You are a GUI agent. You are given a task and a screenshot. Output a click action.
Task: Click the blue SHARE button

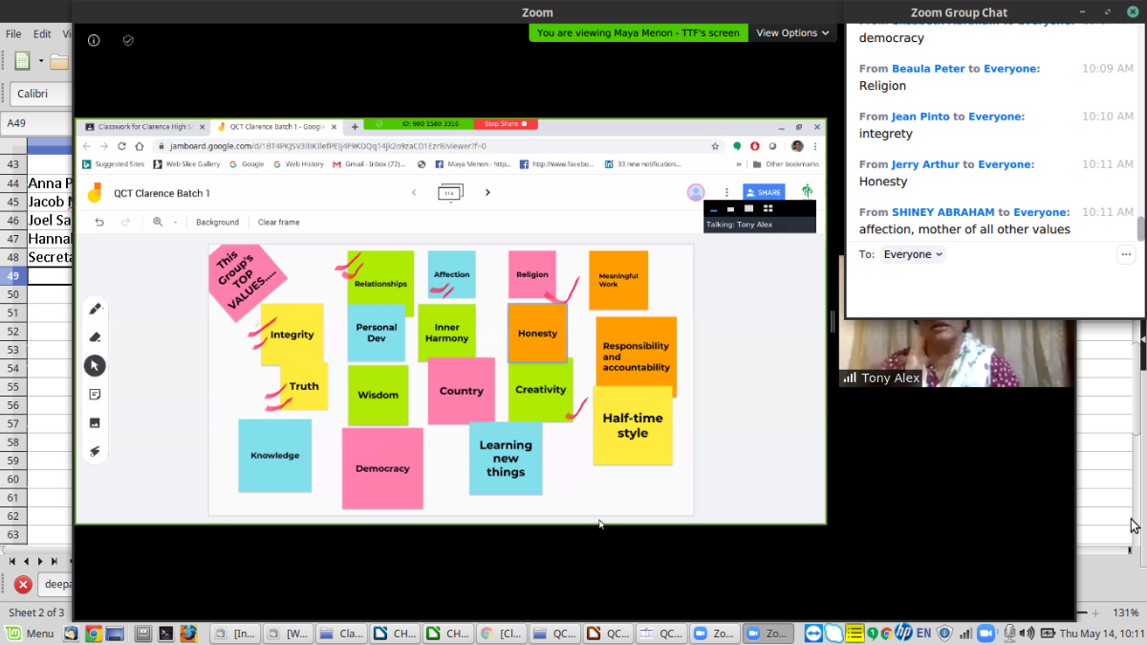(764, 192)
